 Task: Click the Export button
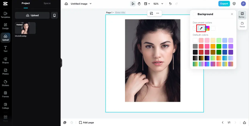click(x=224, y=3)
